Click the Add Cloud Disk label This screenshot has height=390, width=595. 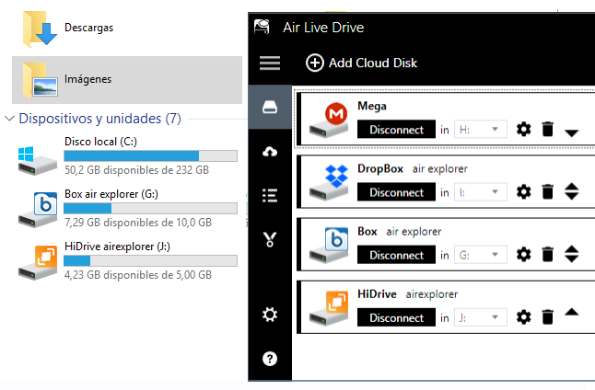pyautogui.click(x=373, y=63)
